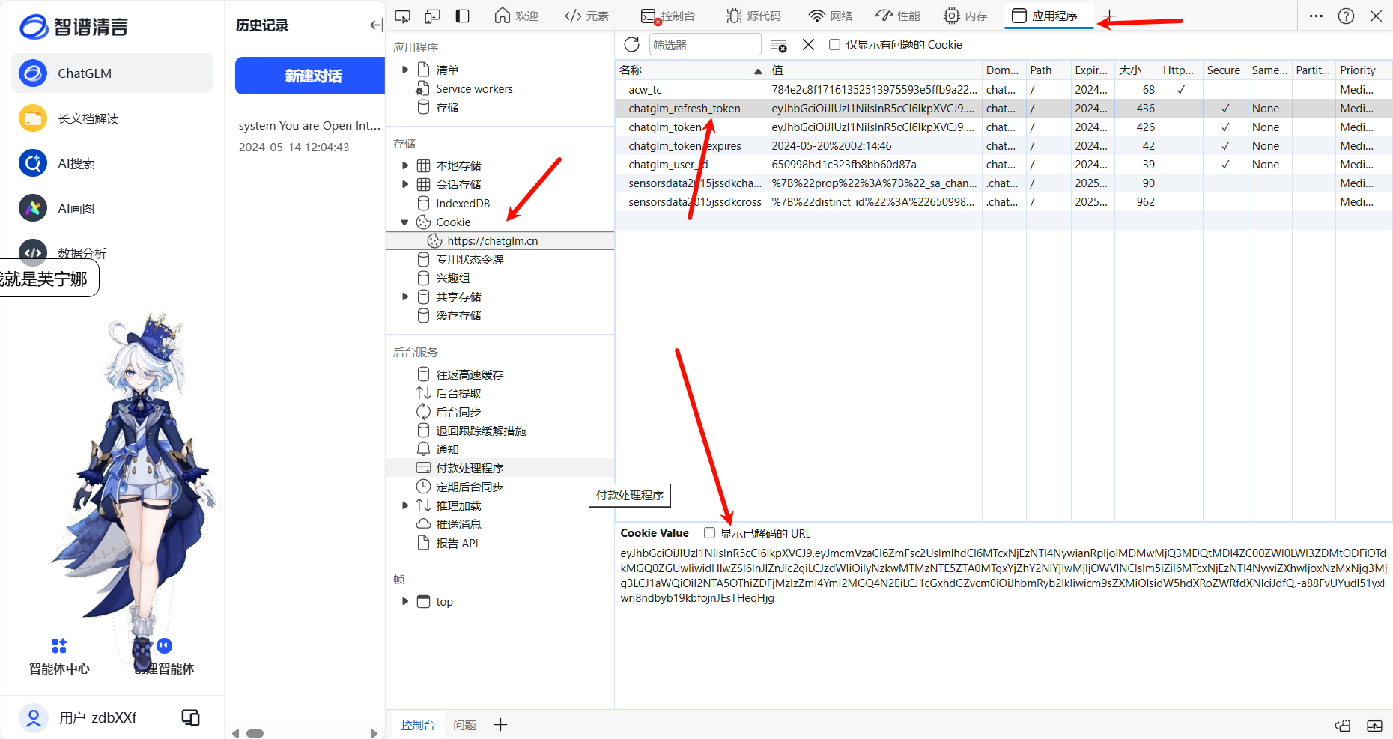Image resolution: width=1393 pixels, height=739 pixels.
Task: Open the 欢迎 tab
Action: click(516, 16)
